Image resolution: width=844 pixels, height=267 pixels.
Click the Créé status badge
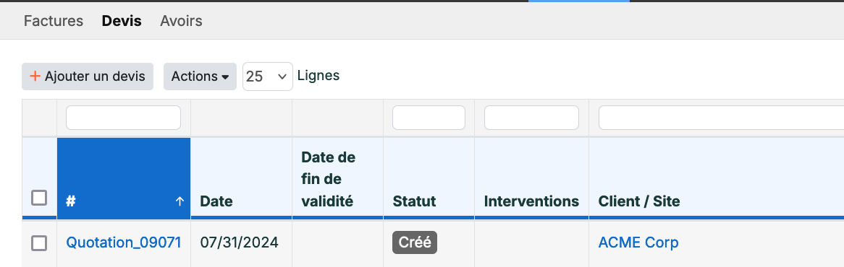tap(415, 242)
